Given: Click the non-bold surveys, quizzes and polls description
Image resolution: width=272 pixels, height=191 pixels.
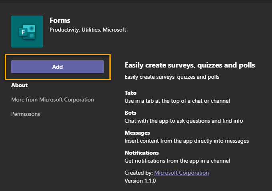Looking at the screenshot, I should tap(172, 77).
